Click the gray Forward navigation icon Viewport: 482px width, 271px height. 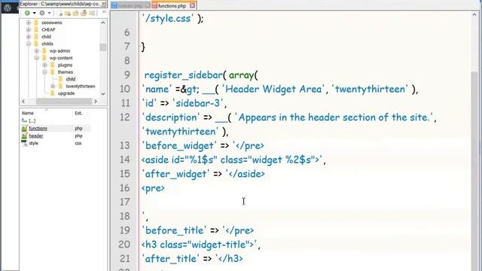coord(42,13)
